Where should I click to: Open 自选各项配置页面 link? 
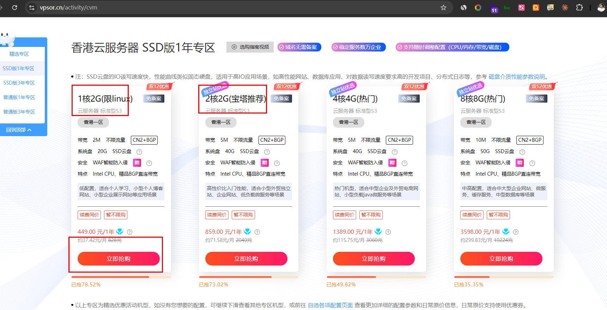(330, 305)
